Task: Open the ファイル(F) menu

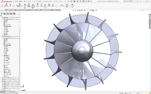Action: tap(16, 1)
